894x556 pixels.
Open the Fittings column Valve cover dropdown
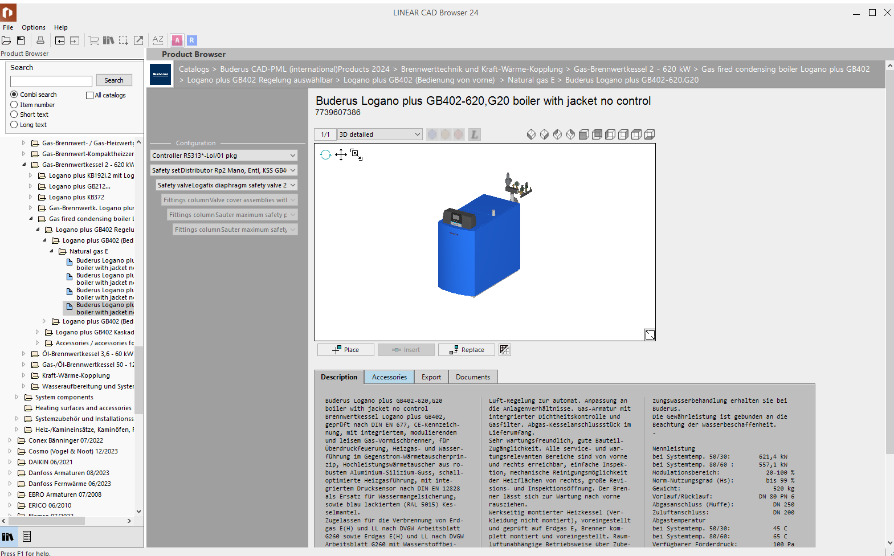(x=230, y=200)
